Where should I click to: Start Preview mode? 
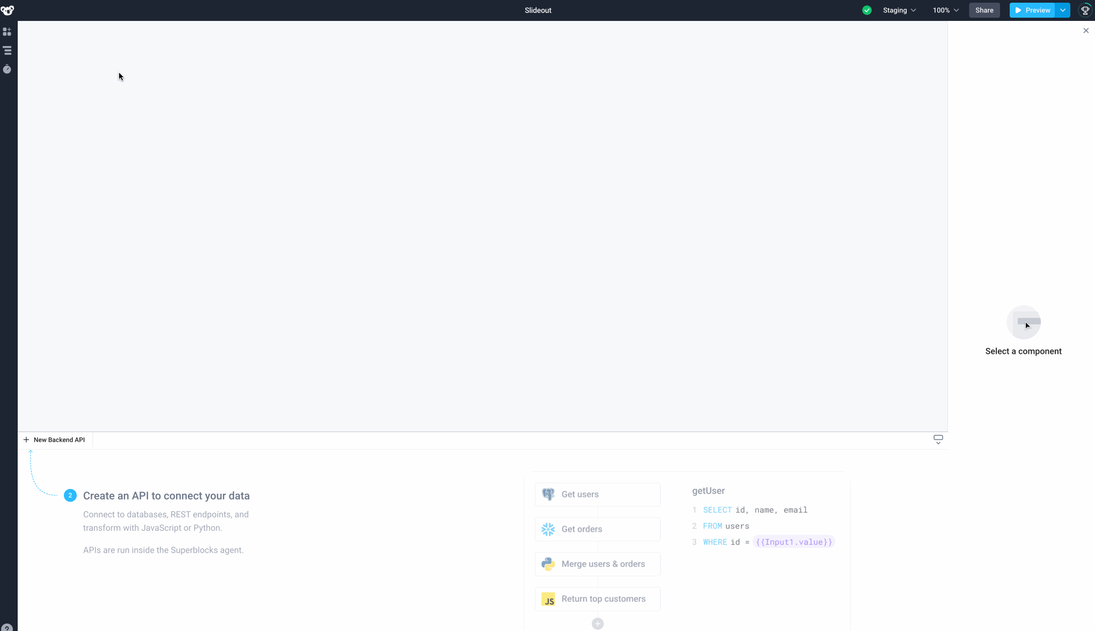(x=1033, y=10)
